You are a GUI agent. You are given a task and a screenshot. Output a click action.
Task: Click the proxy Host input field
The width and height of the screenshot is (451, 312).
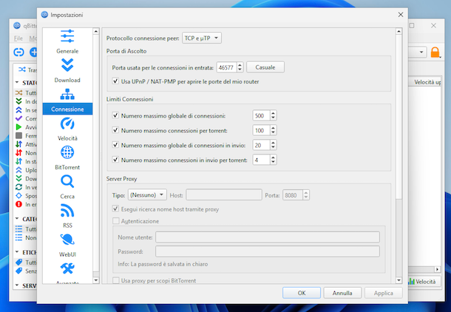pos(224,195)
